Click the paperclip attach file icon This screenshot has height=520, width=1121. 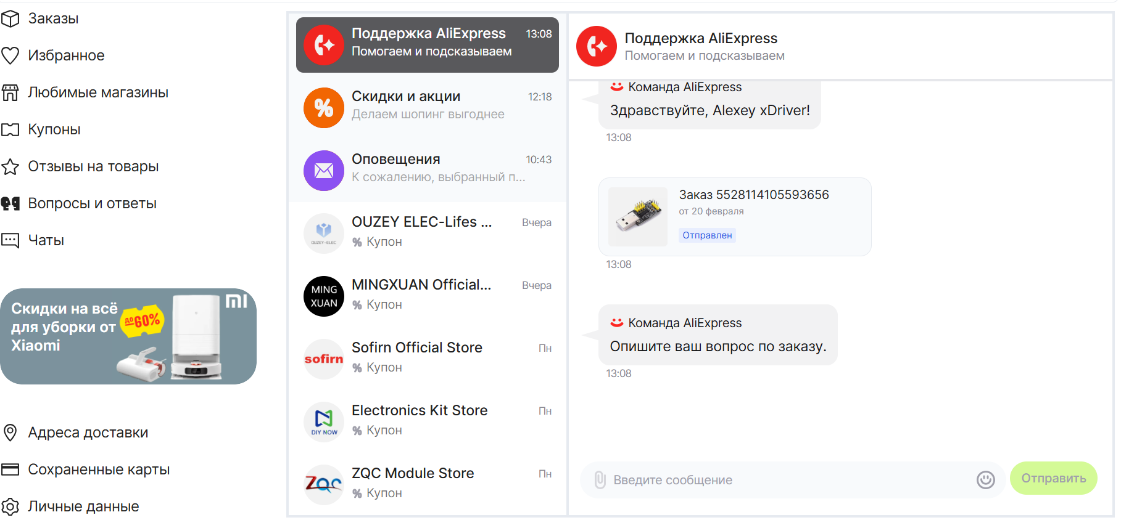tap(600, 480)
